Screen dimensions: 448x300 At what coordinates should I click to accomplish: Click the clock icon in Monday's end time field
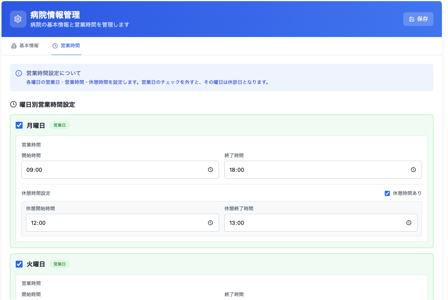(x=413, y=170)
